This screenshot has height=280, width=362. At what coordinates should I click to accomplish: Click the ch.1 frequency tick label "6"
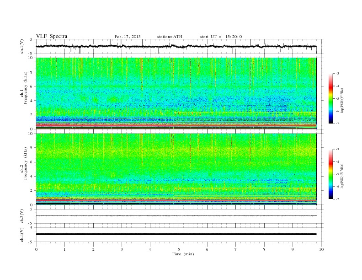point(32,86)
